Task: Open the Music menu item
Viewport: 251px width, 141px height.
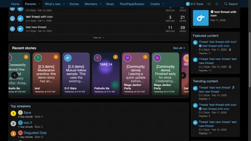Action: [110, 4]
